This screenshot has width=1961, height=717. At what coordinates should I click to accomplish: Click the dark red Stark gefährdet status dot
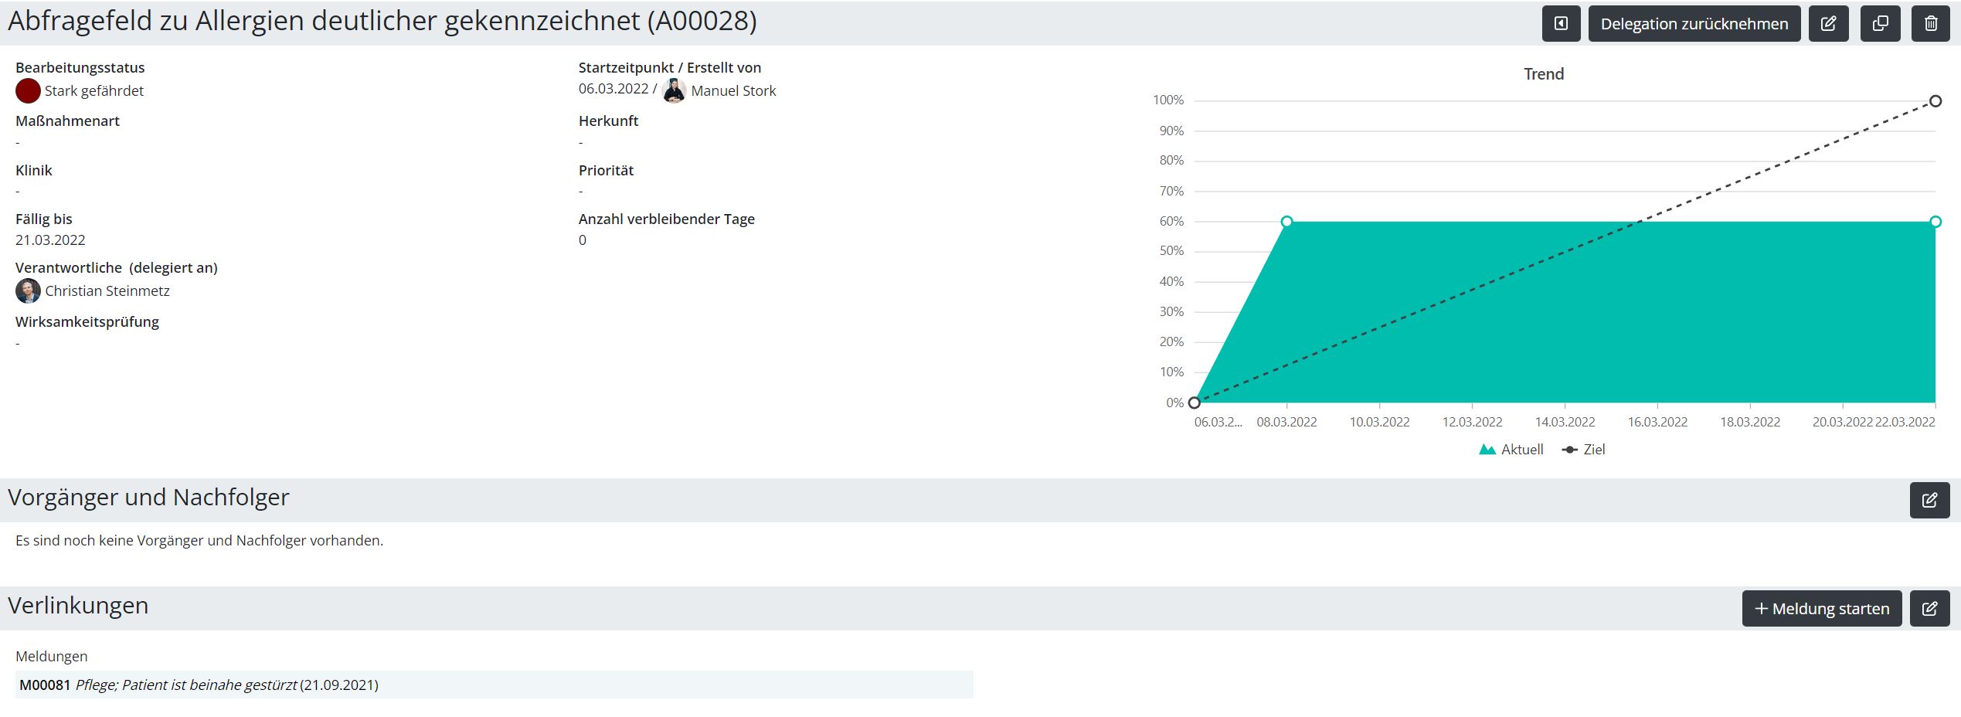pos(28,90)
